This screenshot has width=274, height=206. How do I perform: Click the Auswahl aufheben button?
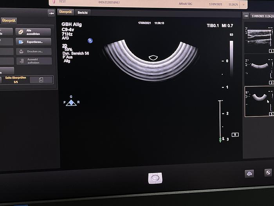point(34,61)
